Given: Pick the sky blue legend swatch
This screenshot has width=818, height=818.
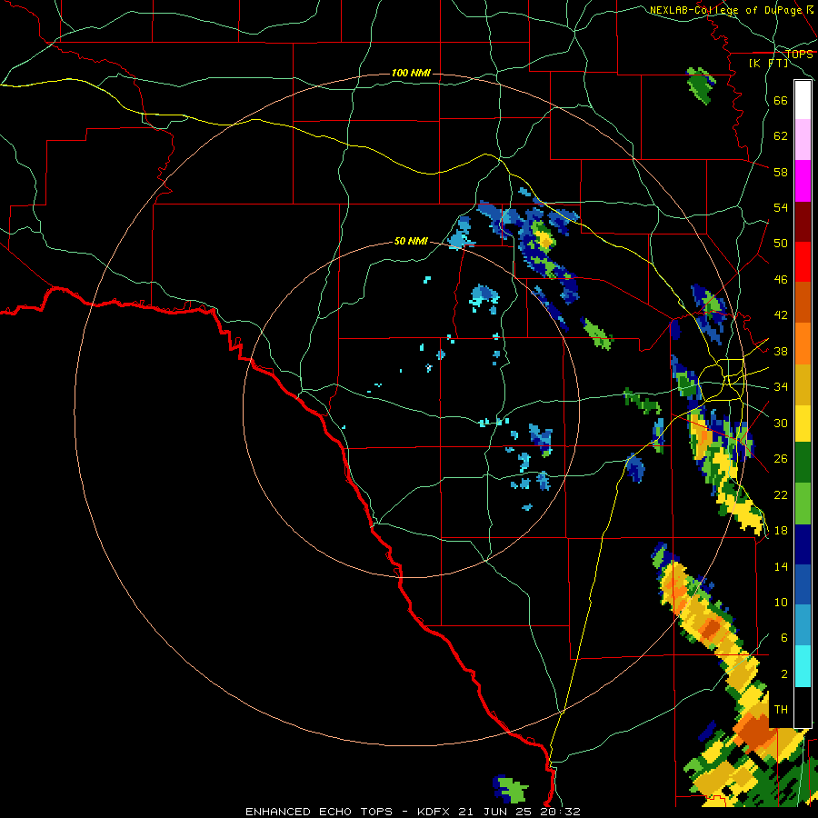Looking at the screenshot, I should point(803,625).
